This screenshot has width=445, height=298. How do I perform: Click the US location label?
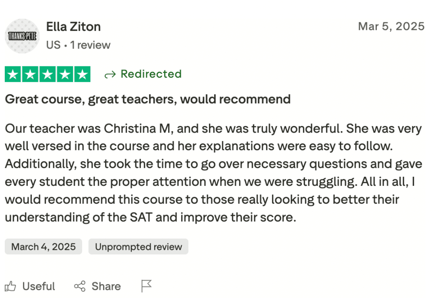[53, 45]
